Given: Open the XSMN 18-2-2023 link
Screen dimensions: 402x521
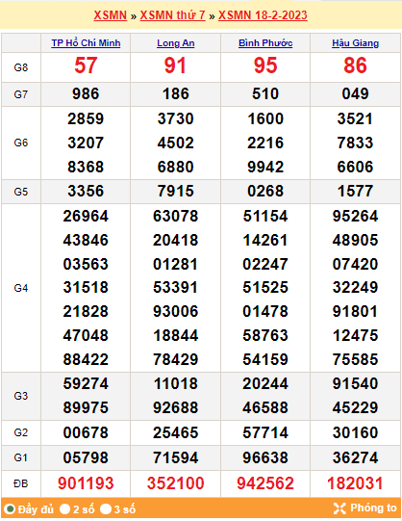Looking at the screenshot, I should click(263, 15).
